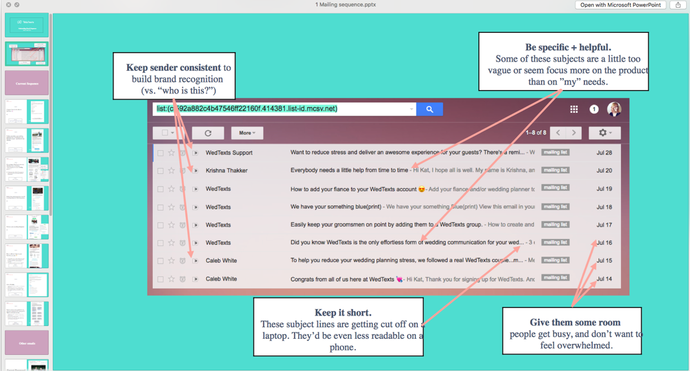Screen dimensions: 690x371
Task: Open the 'Everybody needs a little help' email
Action: (349, 170)
